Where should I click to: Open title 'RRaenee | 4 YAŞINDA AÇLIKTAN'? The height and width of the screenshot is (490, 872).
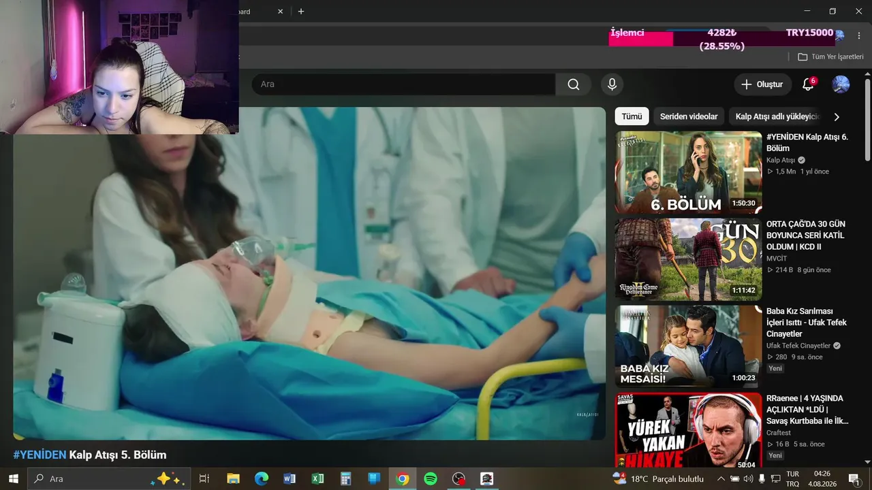point(808,410)
